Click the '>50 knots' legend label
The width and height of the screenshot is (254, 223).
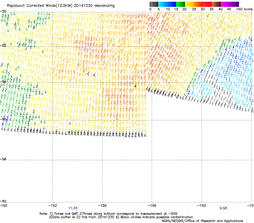point(244,9)
